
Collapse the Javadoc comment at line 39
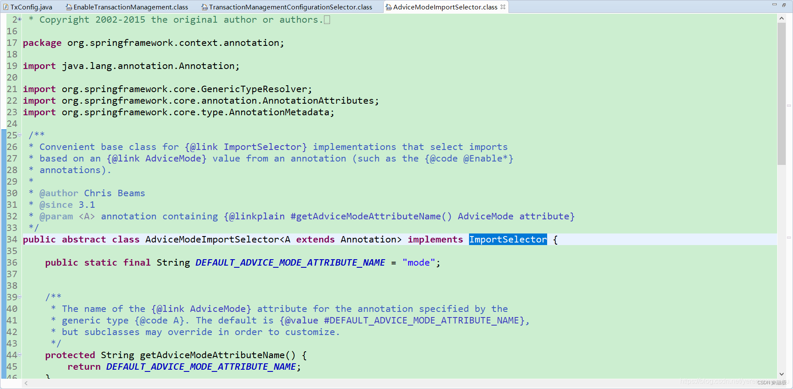(20, 297)
